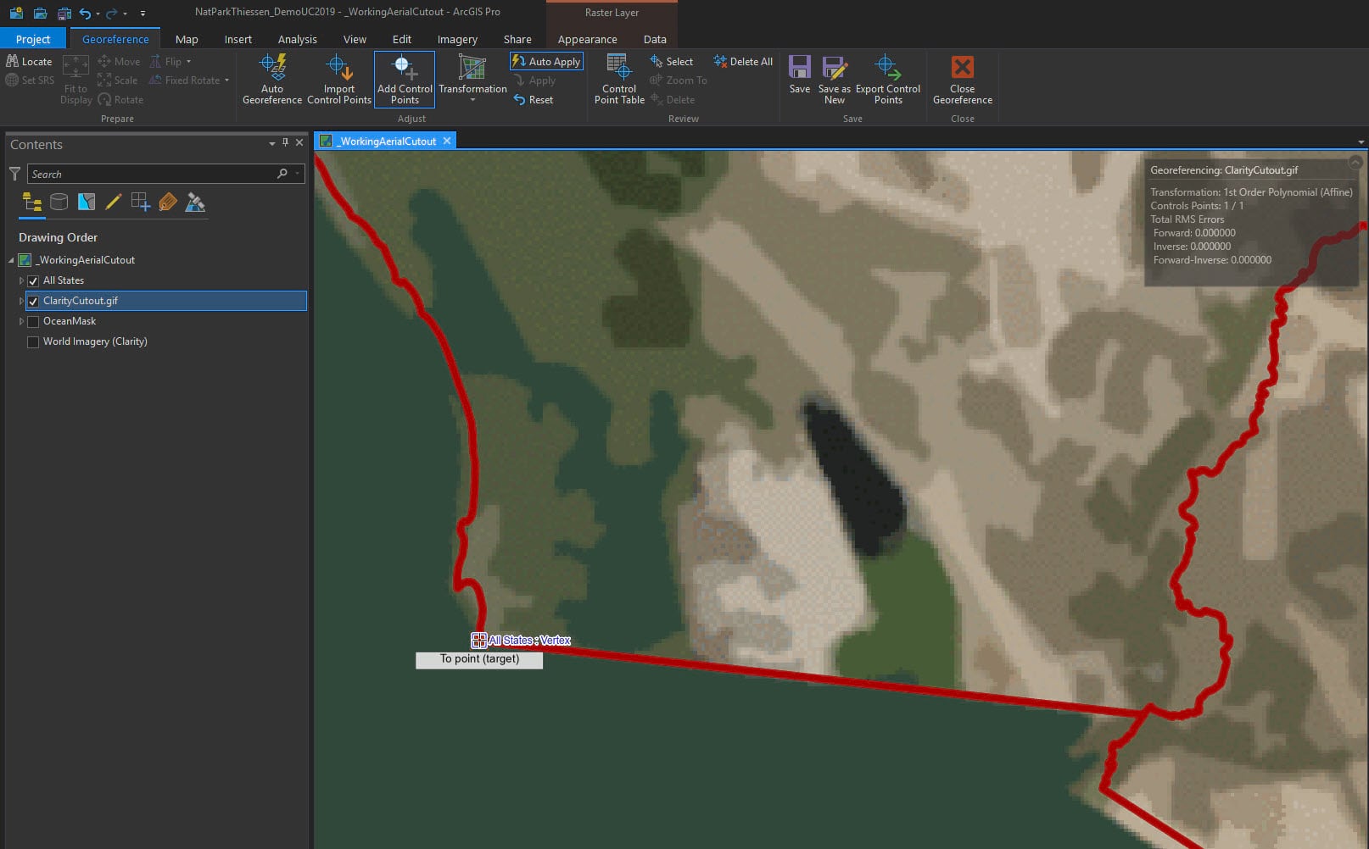Close the _WorkingAerialCutout map tab
This screenshot has height=849, width=1369.
[447, 141]
